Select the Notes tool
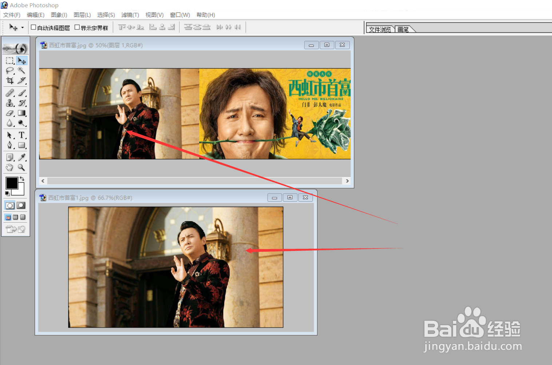 point(10,157)
